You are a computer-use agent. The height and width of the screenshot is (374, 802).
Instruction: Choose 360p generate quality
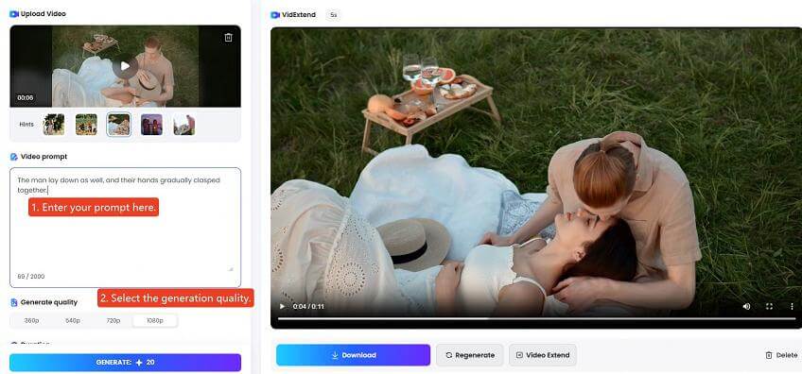[32, 321]
